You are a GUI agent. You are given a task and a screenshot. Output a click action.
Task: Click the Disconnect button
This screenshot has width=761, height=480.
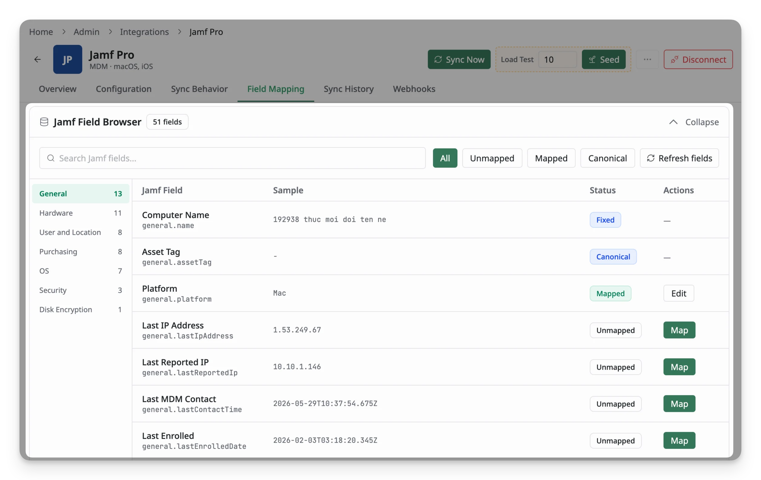[x=698, y=59]
